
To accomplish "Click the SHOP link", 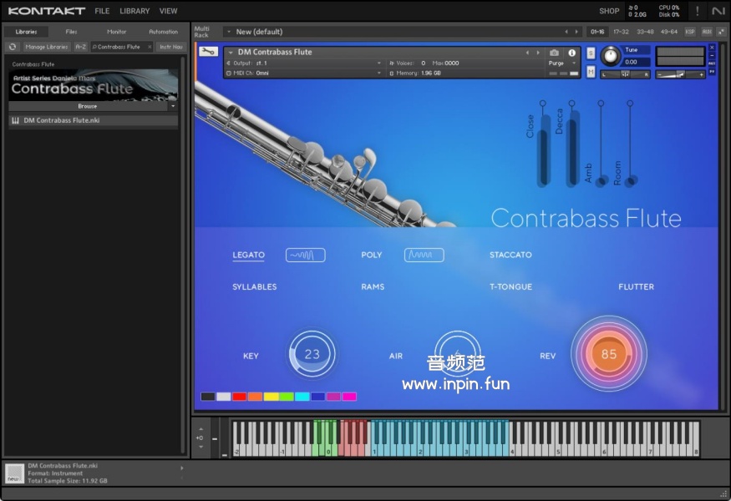I will point(609,11).
